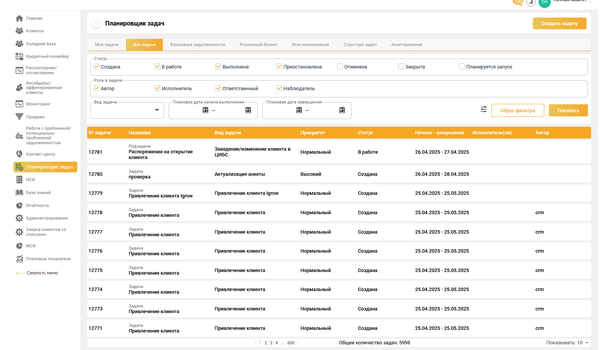Open the advanced filter settings sliders icon
Image resolution: width=612 pixels, height=350 pixels.
click(x=484, y=110)
